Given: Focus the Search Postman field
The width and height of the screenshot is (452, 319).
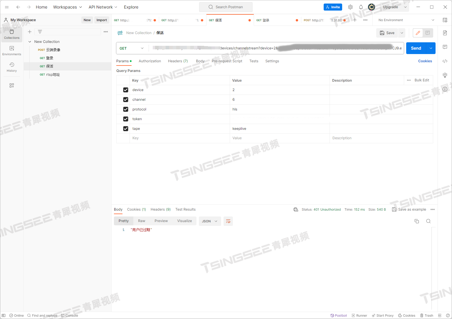Looking at the screenshot, I should click(226, 7).
